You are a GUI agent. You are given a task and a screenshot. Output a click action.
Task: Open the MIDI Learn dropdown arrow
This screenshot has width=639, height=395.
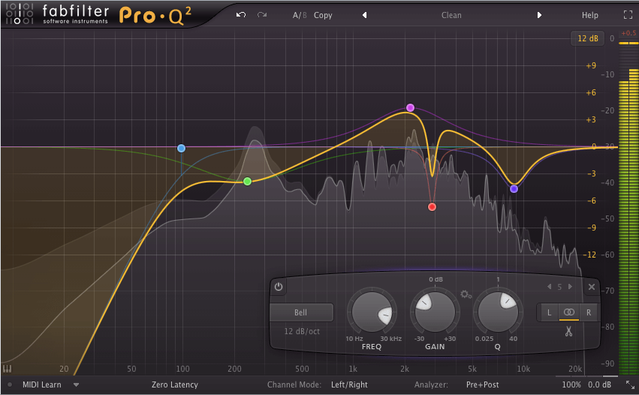(76, 384)
